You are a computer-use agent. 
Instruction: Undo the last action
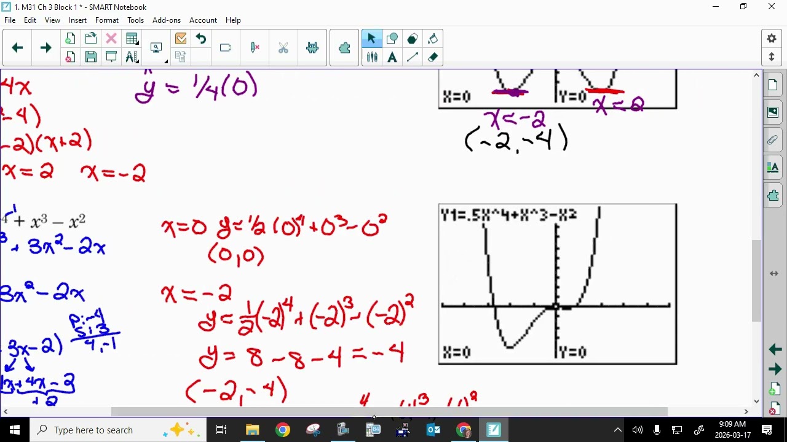tap(201, 39)
